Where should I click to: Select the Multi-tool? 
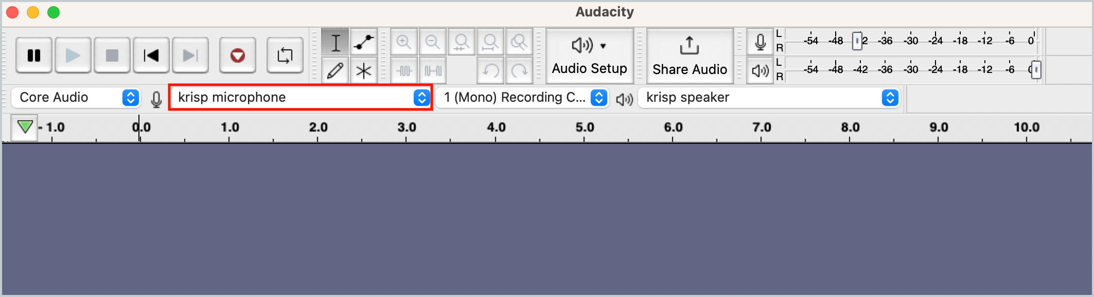[x=364, y=71]
